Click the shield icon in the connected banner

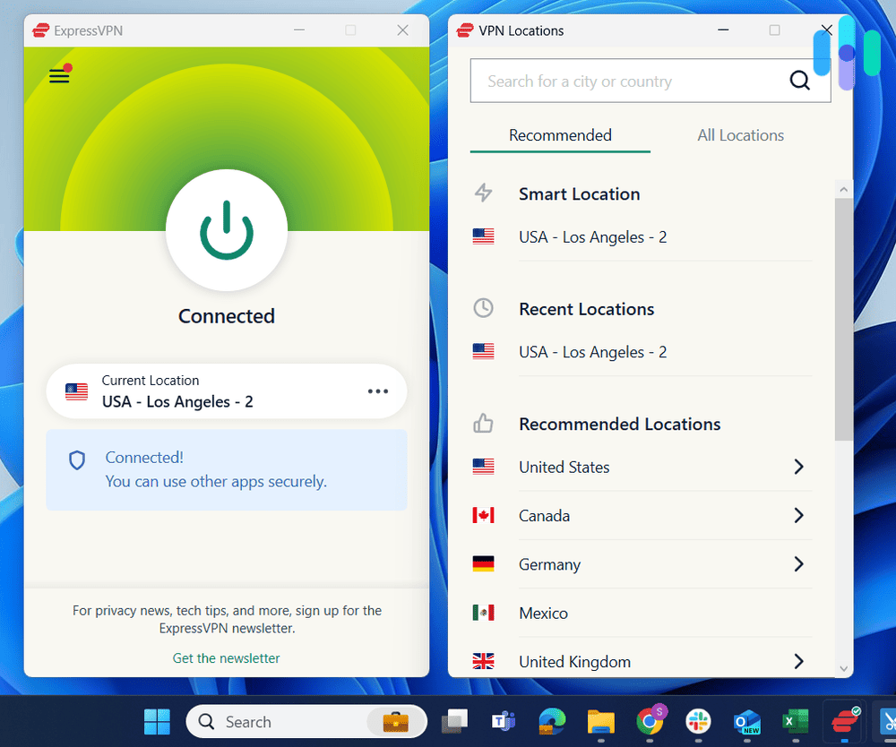[x=77, y=459]
